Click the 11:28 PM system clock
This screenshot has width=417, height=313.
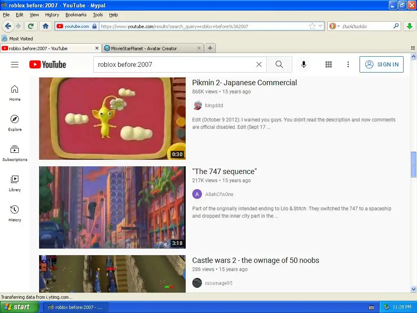[x=402, y=307]
